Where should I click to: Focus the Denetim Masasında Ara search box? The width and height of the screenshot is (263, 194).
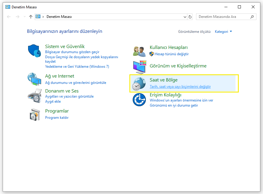click(x=224, y=17)
